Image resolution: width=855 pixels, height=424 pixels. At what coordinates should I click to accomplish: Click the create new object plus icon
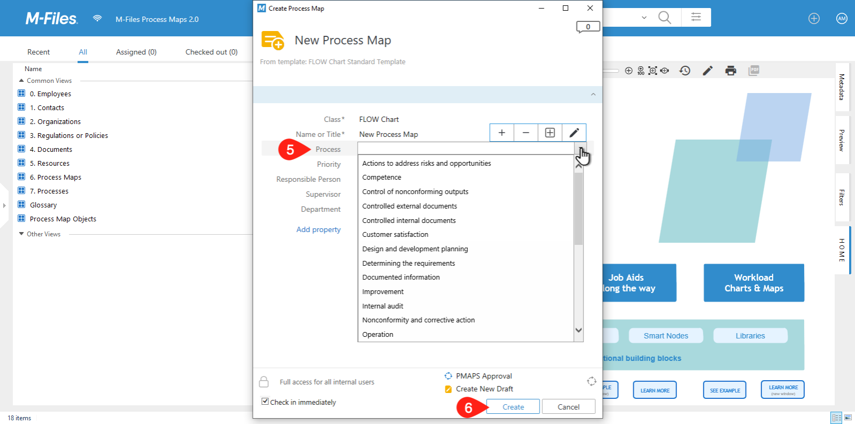(814, 19)
